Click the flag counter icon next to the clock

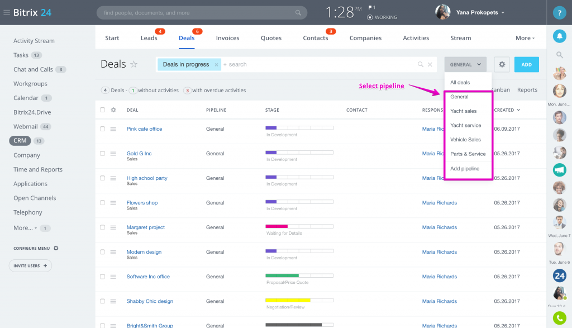[371, 7]
